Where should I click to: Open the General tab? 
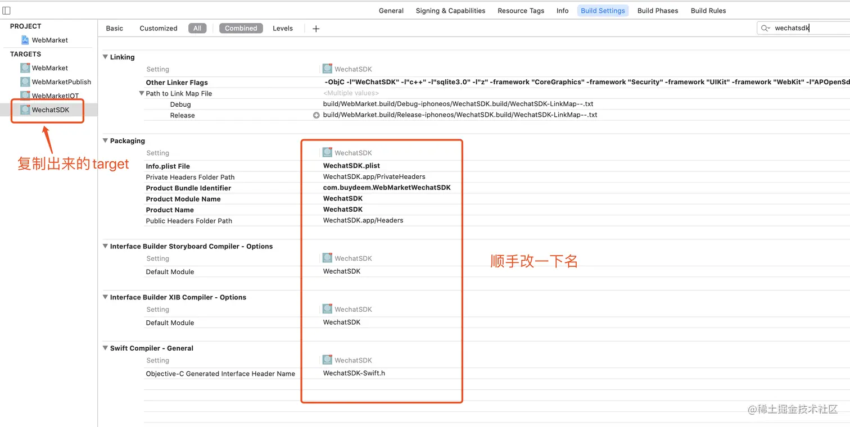[391, 11]
